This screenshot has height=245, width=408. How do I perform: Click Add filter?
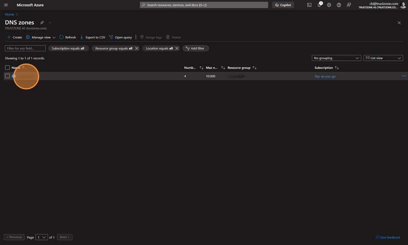pos(195,48)
